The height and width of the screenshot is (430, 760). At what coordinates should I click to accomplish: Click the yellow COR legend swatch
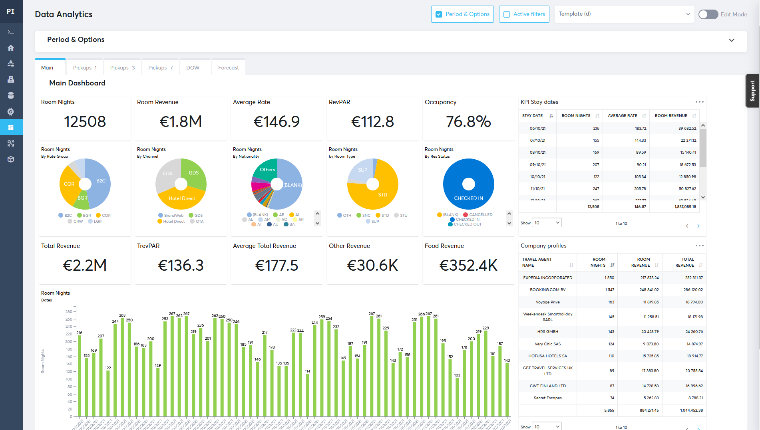click(98, 216)
